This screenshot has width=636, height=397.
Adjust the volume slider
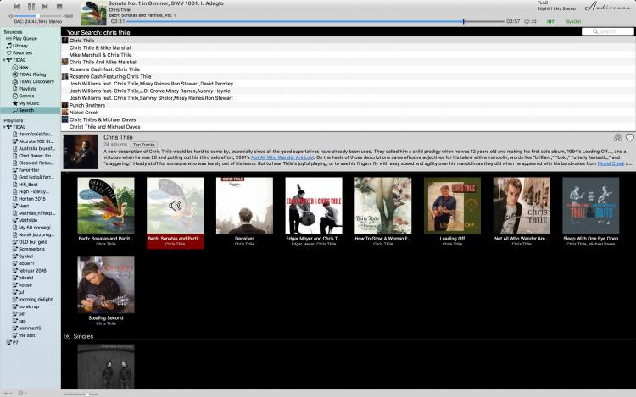[37, 16]
